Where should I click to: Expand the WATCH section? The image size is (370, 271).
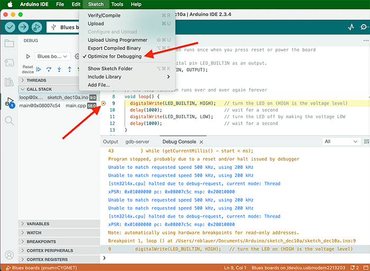pyautogui.click(x=59, y=233)
